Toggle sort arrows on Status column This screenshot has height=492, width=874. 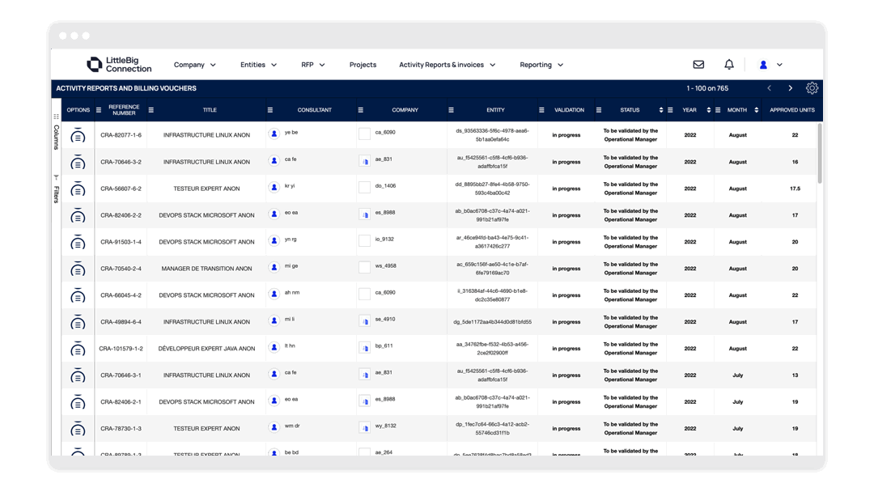pos(661,110)
